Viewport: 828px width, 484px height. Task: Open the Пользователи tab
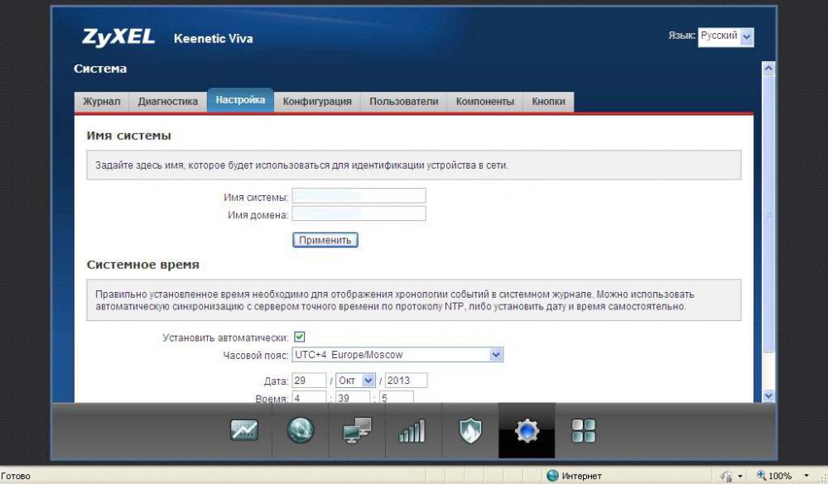pyautogui.click(x=403, y=101)
